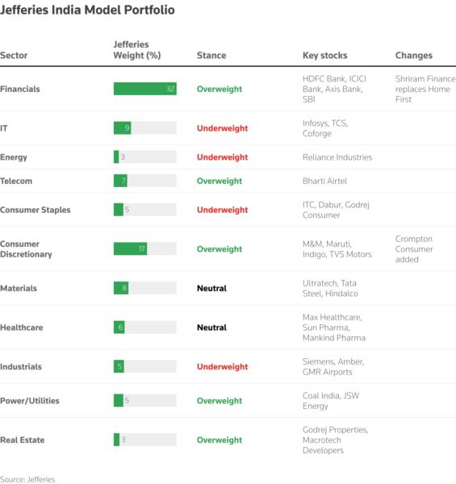The image size is (456, 484).
Task: Click the IT weight bar showing 9
Action: (x=145, y=127)
